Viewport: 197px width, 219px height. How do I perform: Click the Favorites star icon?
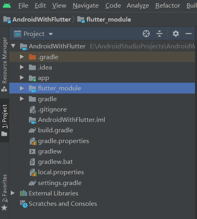4,207
